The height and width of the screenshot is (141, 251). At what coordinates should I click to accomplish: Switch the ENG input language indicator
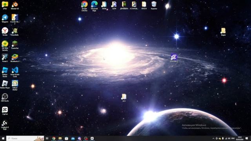pyautogui.click(x=233, y=138)
